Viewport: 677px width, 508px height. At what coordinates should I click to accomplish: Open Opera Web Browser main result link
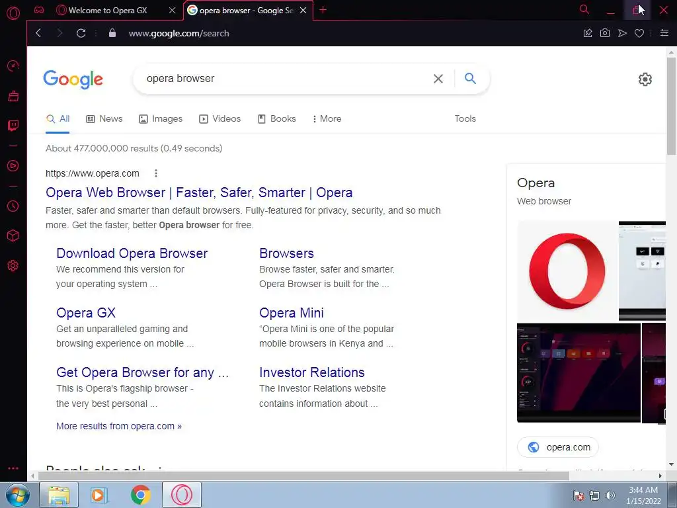(199, 192)
